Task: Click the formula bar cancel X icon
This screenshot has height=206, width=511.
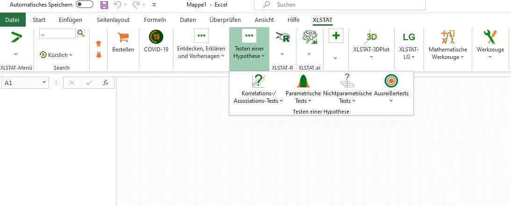Action: tap(72, 83)
